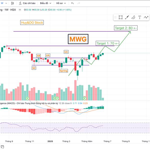The width and height of the screenshot is (150, 150).
Task: Open earnings marker F near Tháng Năm
Action: [x=84, y=98]
